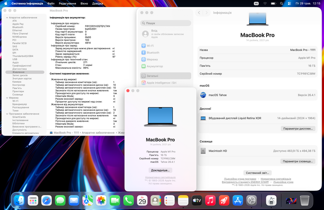The width and height of the screenshot is (324, 210).
Task: Click Вхід account sign-in row
Action: point(165,33)
